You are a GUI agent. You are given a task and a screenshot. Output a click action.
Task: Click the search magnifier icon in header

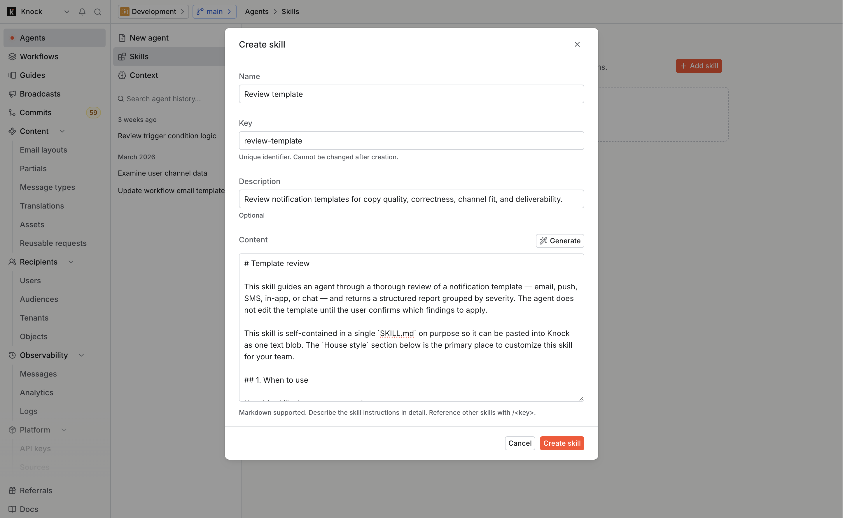[98, 12]
